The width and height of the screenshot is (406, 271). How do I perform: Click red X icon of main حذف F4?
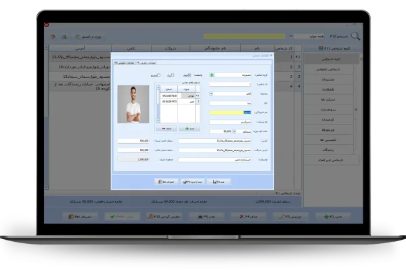(242, 216)
